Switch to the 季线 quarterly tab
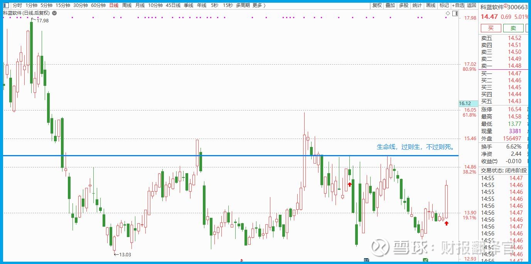This screenshot has width=531, height=264. coord(189,5)
